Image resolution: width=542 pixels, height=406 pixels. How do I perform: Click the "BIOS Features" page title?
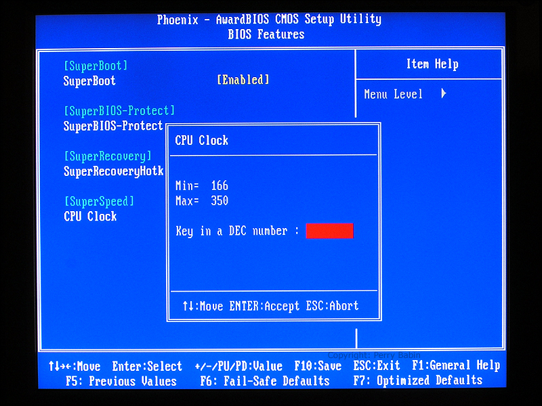tap(266, 35)
